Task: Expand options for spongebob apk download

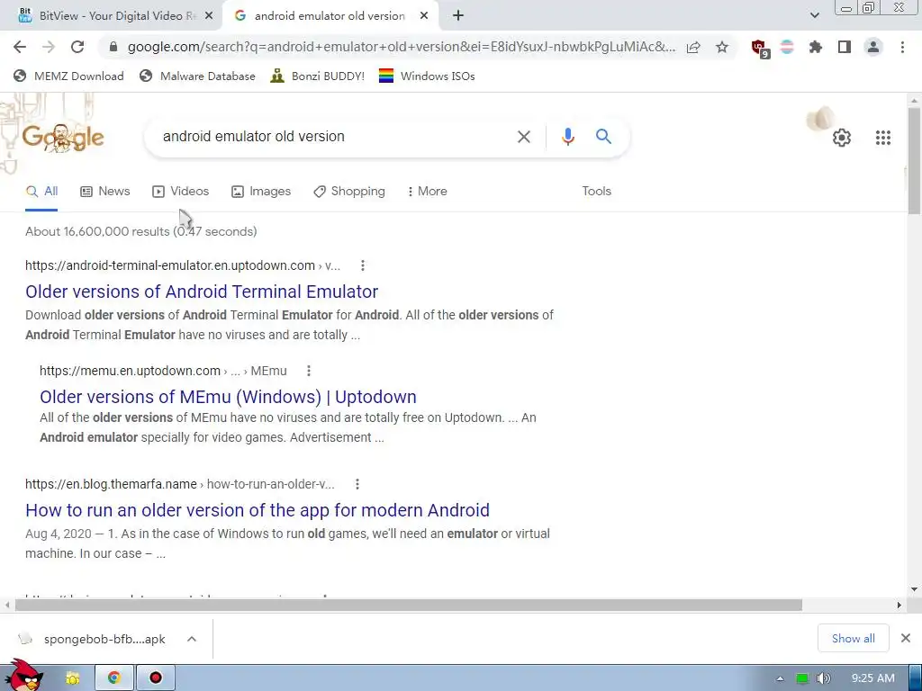Action: click(192, 639)
